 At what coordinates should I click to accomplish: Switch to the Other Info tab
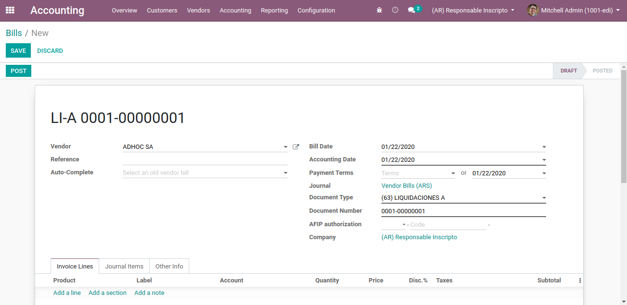[169, 266]
